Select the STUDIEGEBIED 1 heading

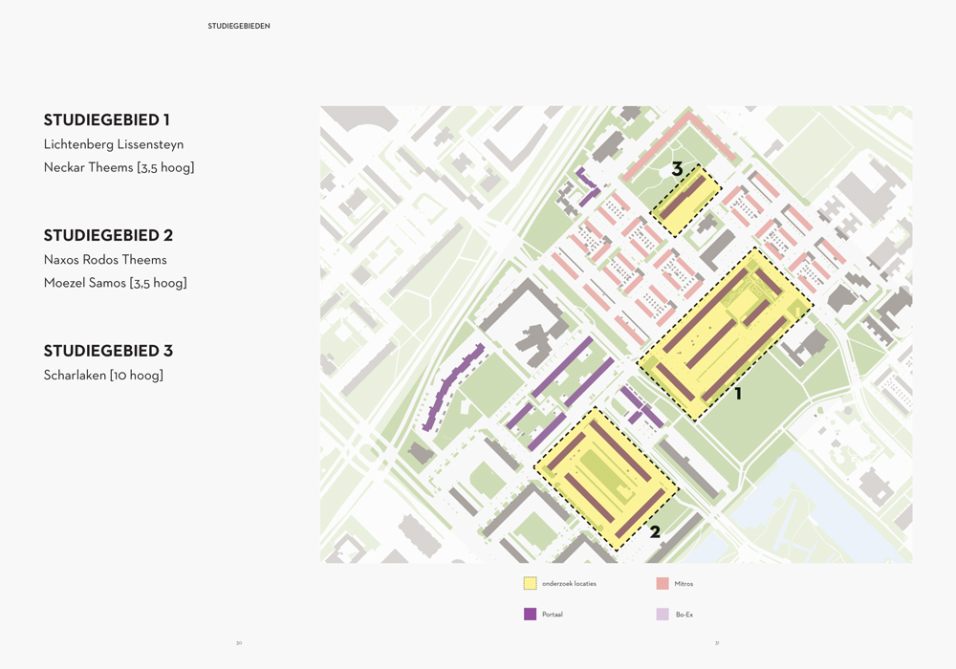pyautogui.click(x=107, y=120)
